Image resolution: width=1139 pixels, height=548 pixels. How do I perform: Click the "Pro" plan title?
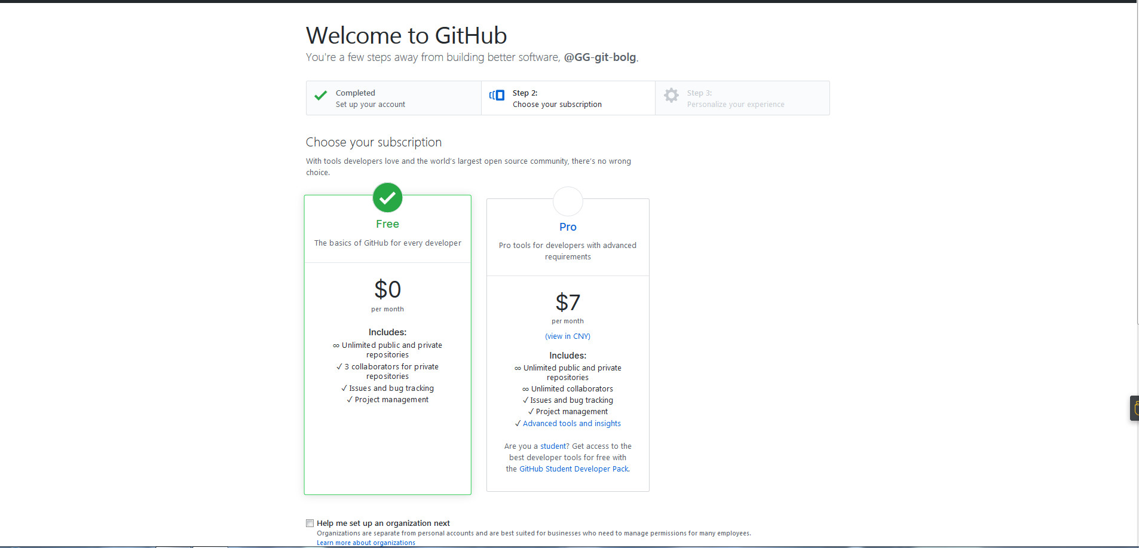click(568, 227)
